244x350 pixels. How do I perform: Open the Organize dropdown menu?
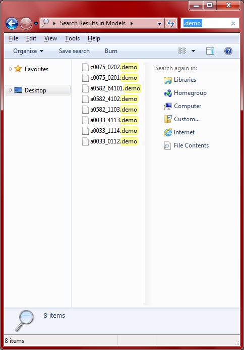tap(28, 51)
